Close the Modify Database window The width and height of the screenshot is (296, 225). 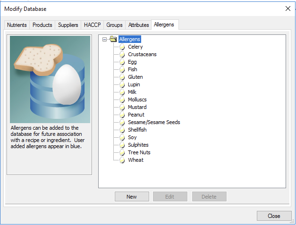[x=288, y=8]
